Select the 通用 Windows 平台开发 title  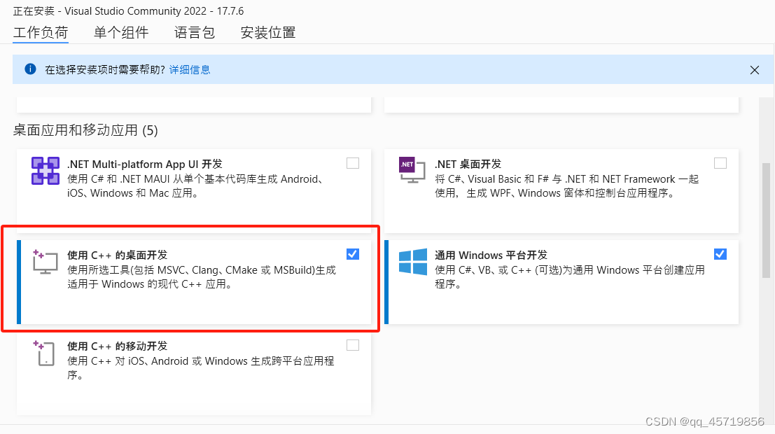point(491,255)
